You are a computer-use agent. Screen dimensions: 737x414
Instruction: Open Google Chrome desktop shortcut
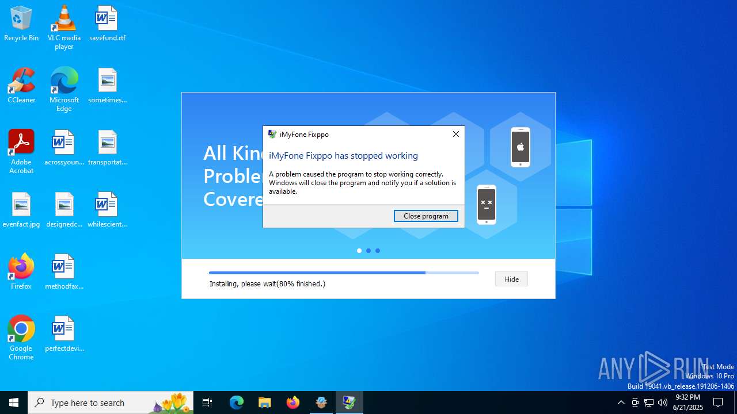click(x=21, y=338)
